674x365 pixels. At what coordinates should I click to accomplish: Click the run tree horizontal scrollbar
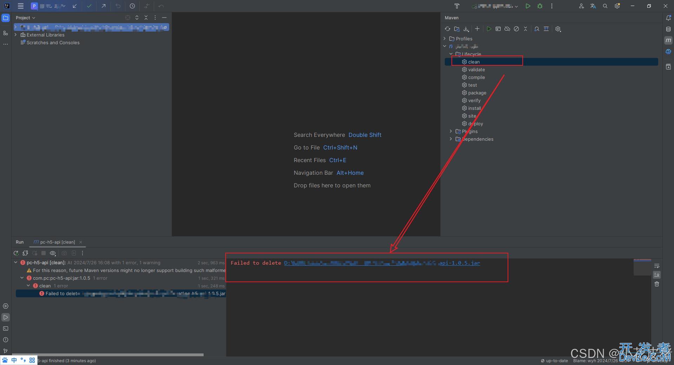click(108, 354)
